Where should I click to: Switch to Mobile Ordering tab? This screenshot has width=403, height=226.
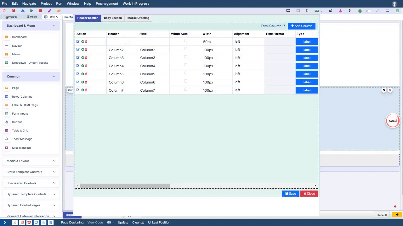click(x=138, y=18)
